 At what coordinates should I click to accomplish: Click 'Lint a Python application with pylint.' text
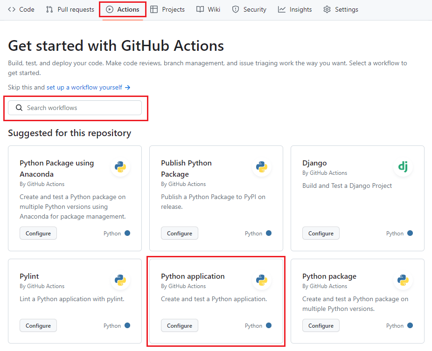click(x=72, y=299)
